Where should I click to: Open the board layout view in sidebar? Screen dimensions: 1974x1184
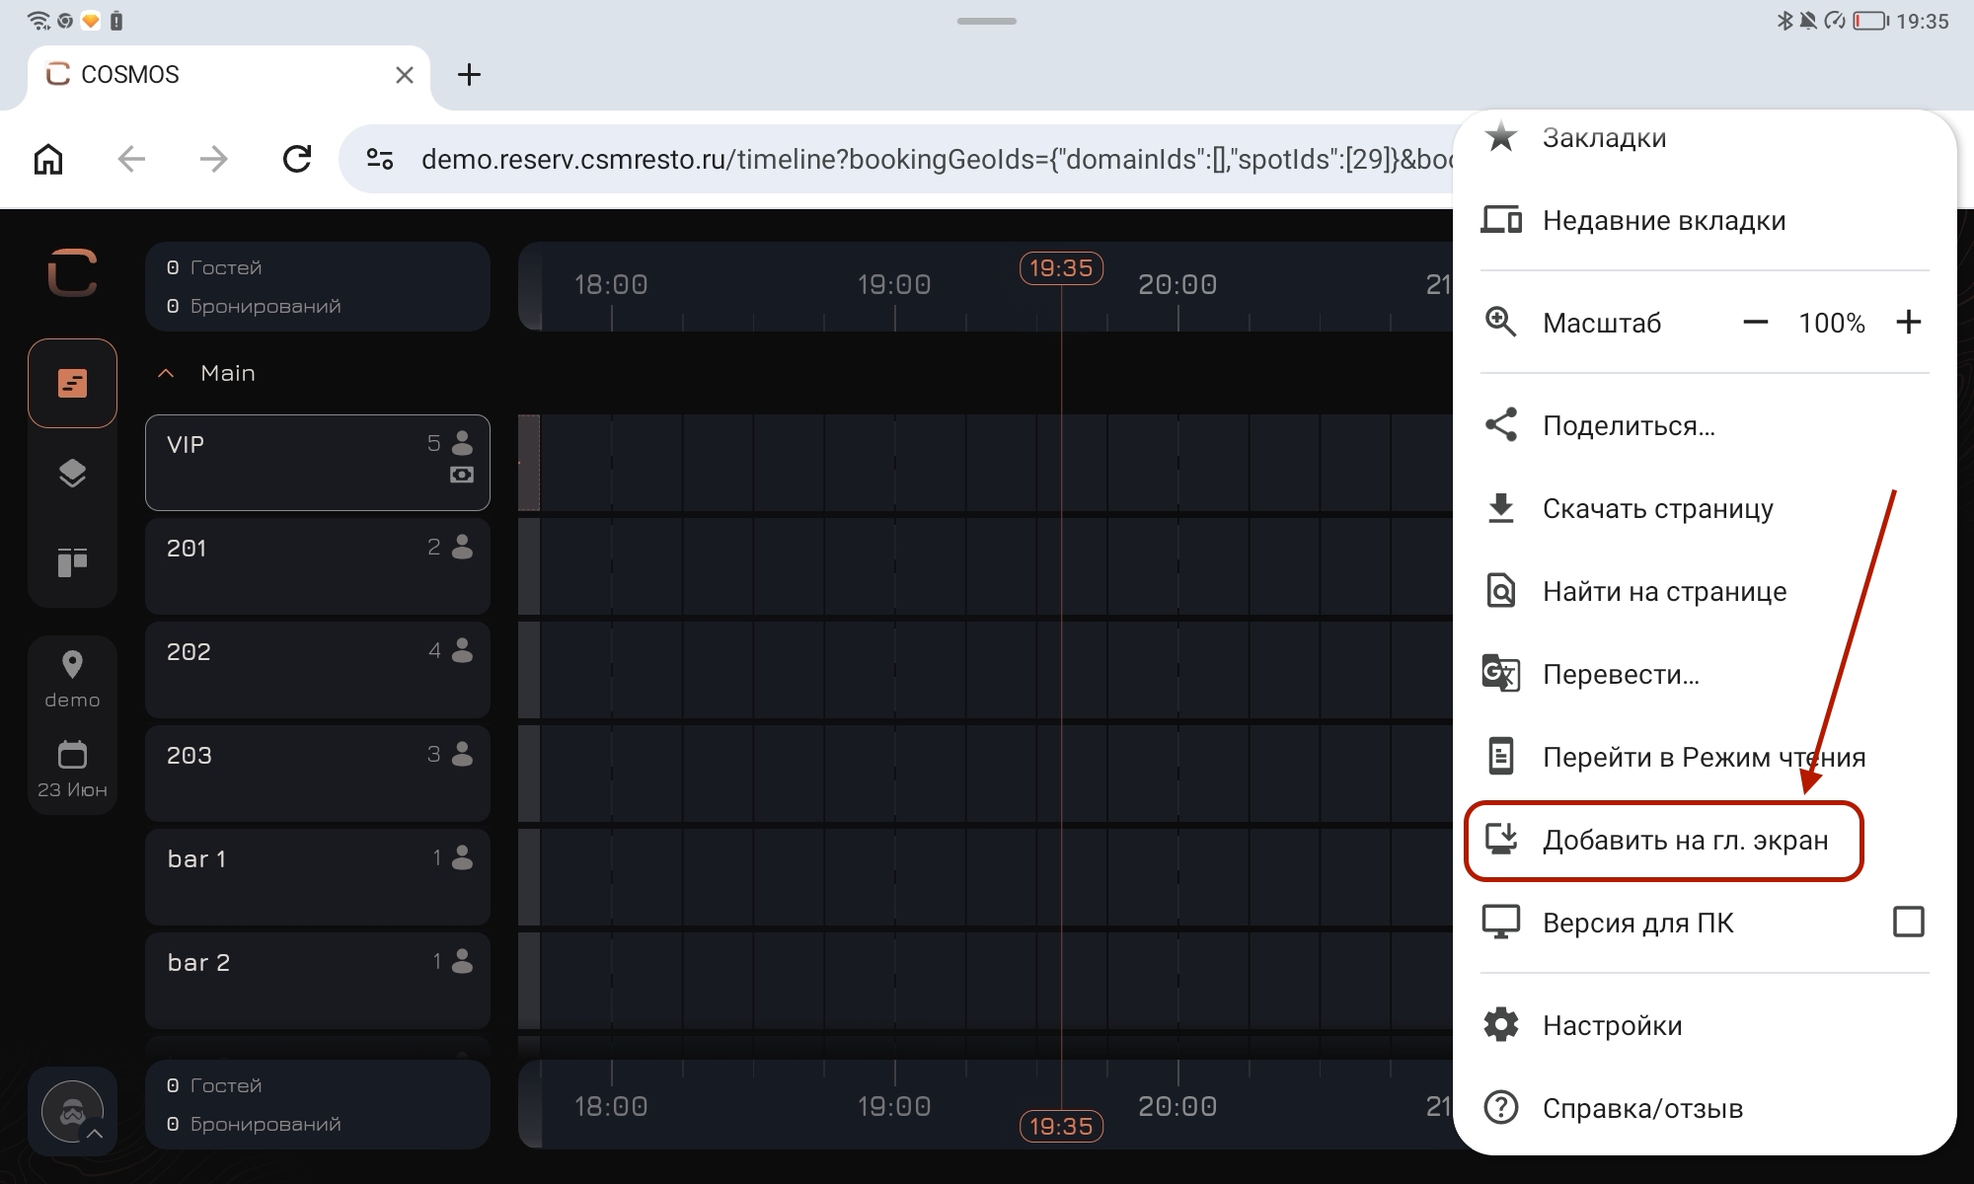72,562
